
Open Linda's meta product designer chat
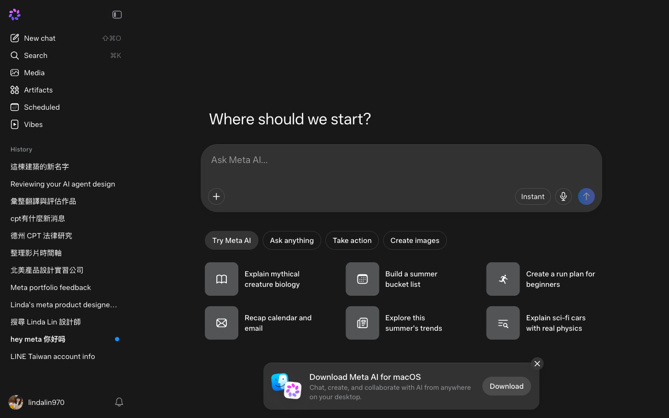point(65,305)
